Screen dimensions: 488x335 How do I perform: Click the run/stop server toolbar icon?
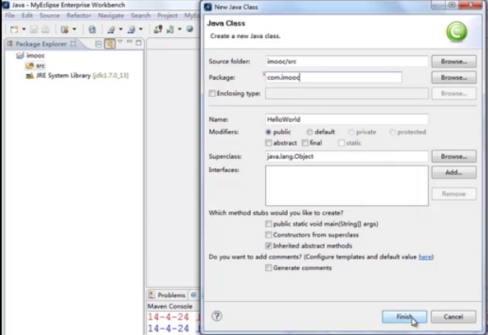170,30
